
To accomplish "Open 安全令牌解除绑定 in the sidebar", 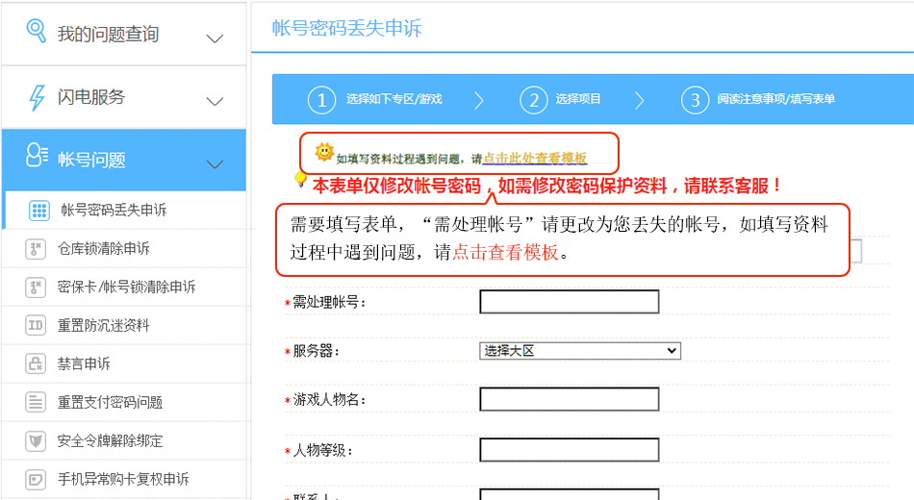I will [110, 440].
